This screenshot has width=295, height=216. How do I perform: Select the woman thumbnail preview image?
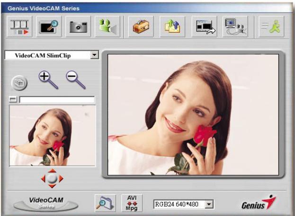tap(52, 135)
